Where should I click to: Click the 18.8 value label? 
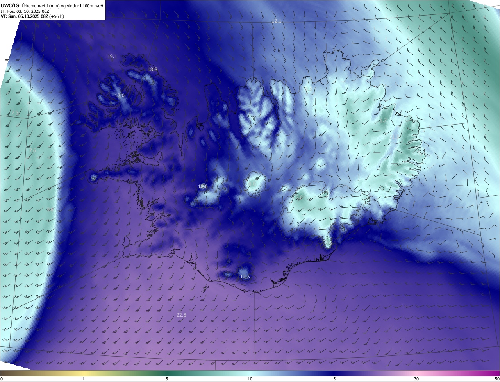[152, 70]
